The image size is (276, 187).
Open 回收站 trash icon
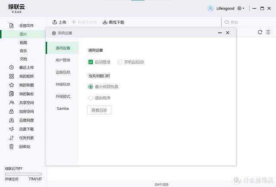click(12, 146)
